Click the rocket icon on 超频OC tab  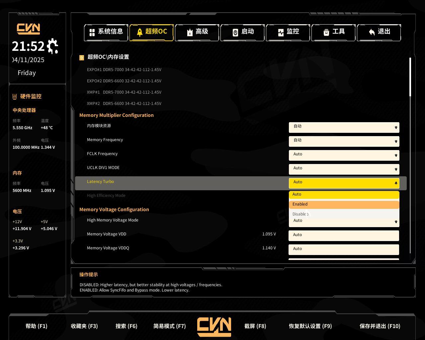(139, 32)
